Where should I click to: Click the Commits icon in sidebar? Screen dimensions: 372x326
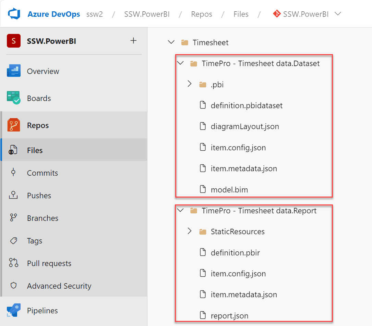14,173
